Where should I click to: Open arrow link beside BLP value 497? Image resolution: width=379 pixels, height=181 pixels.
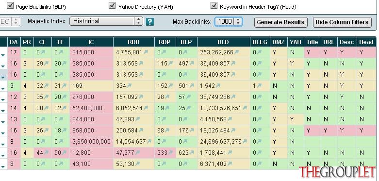[192, 64]
